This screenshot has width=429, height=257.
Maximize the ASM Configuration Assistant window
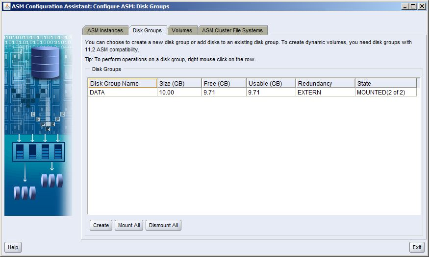(x=413, y=6)
